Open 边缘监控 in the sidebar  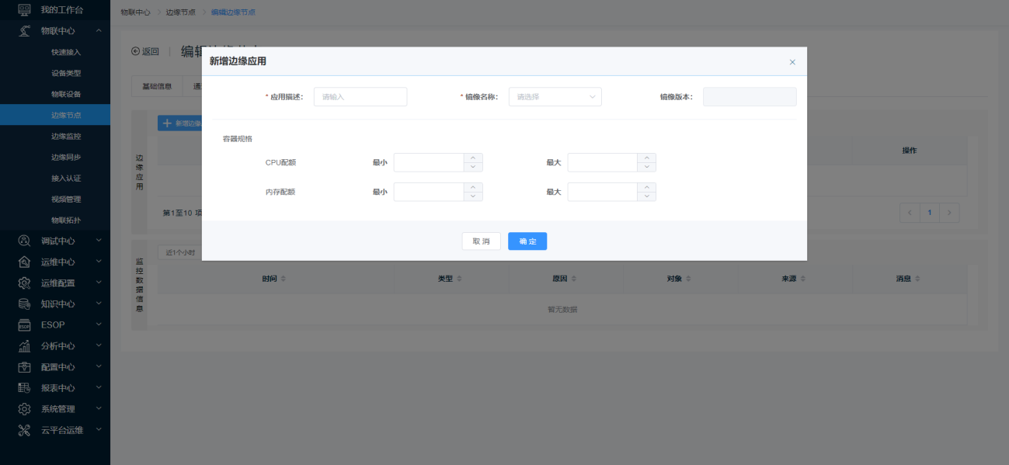66,136
